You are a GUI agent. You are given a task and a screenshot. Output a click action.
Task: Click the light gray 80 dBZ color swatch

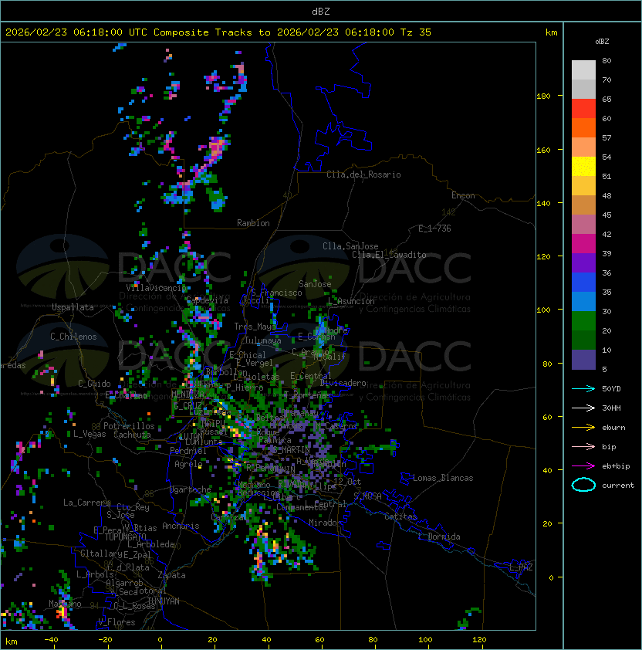click(x=583, y=69)
